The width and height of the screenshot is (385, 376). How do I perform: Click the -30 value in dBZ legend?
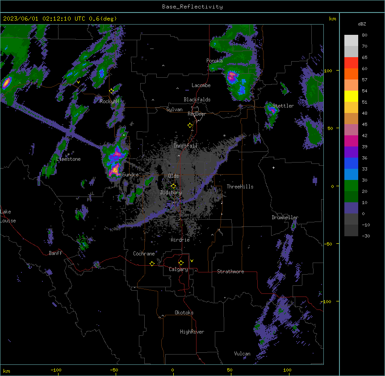click(x=366, y=236)
